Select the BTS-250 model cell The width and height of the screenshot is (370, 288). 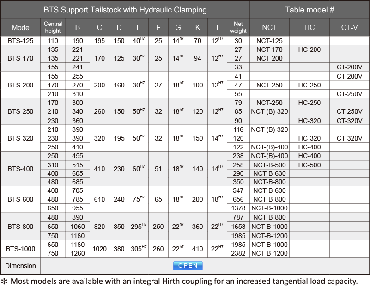20,111
